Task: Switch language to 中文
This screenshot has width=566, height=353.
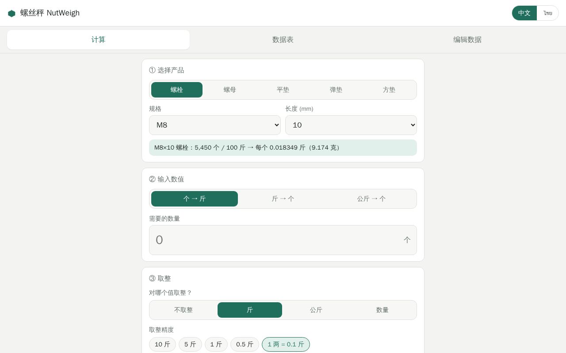Action: pos(524,13)
